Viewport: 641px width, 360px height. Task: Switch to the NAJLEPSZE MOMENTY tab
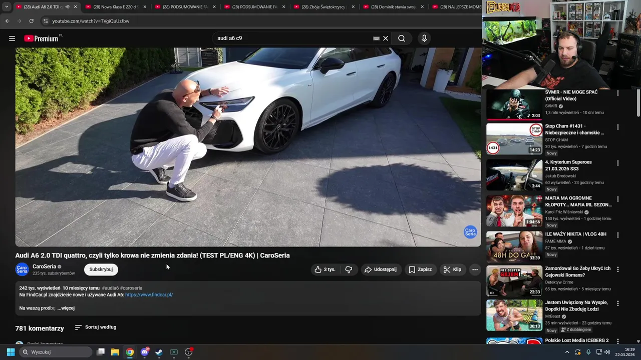tap(456, 7)
